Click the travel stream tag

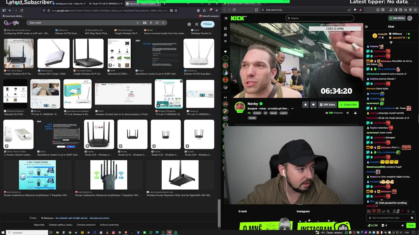point(273,113)
